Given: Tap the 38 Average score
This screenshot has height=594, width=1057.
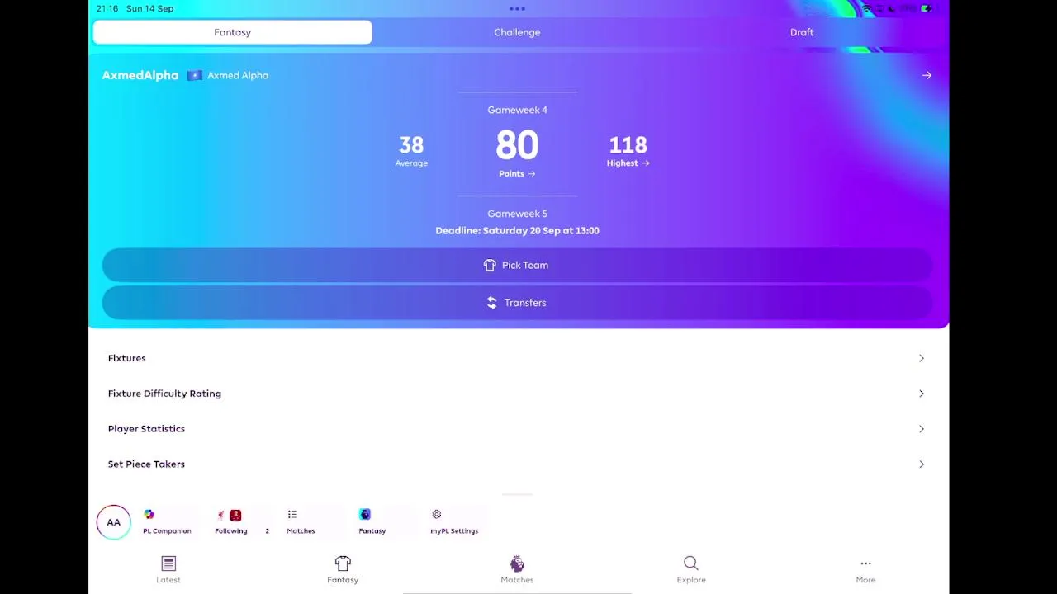Looking at the screenshot, I should point(411,151).
